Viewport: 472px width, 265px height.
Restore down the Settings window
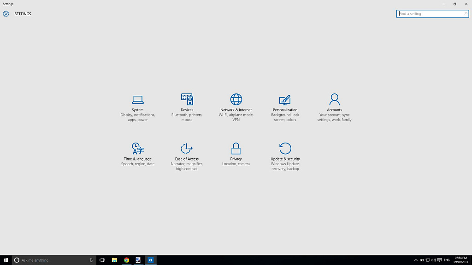pyautogui.click(x=455, y=4)
